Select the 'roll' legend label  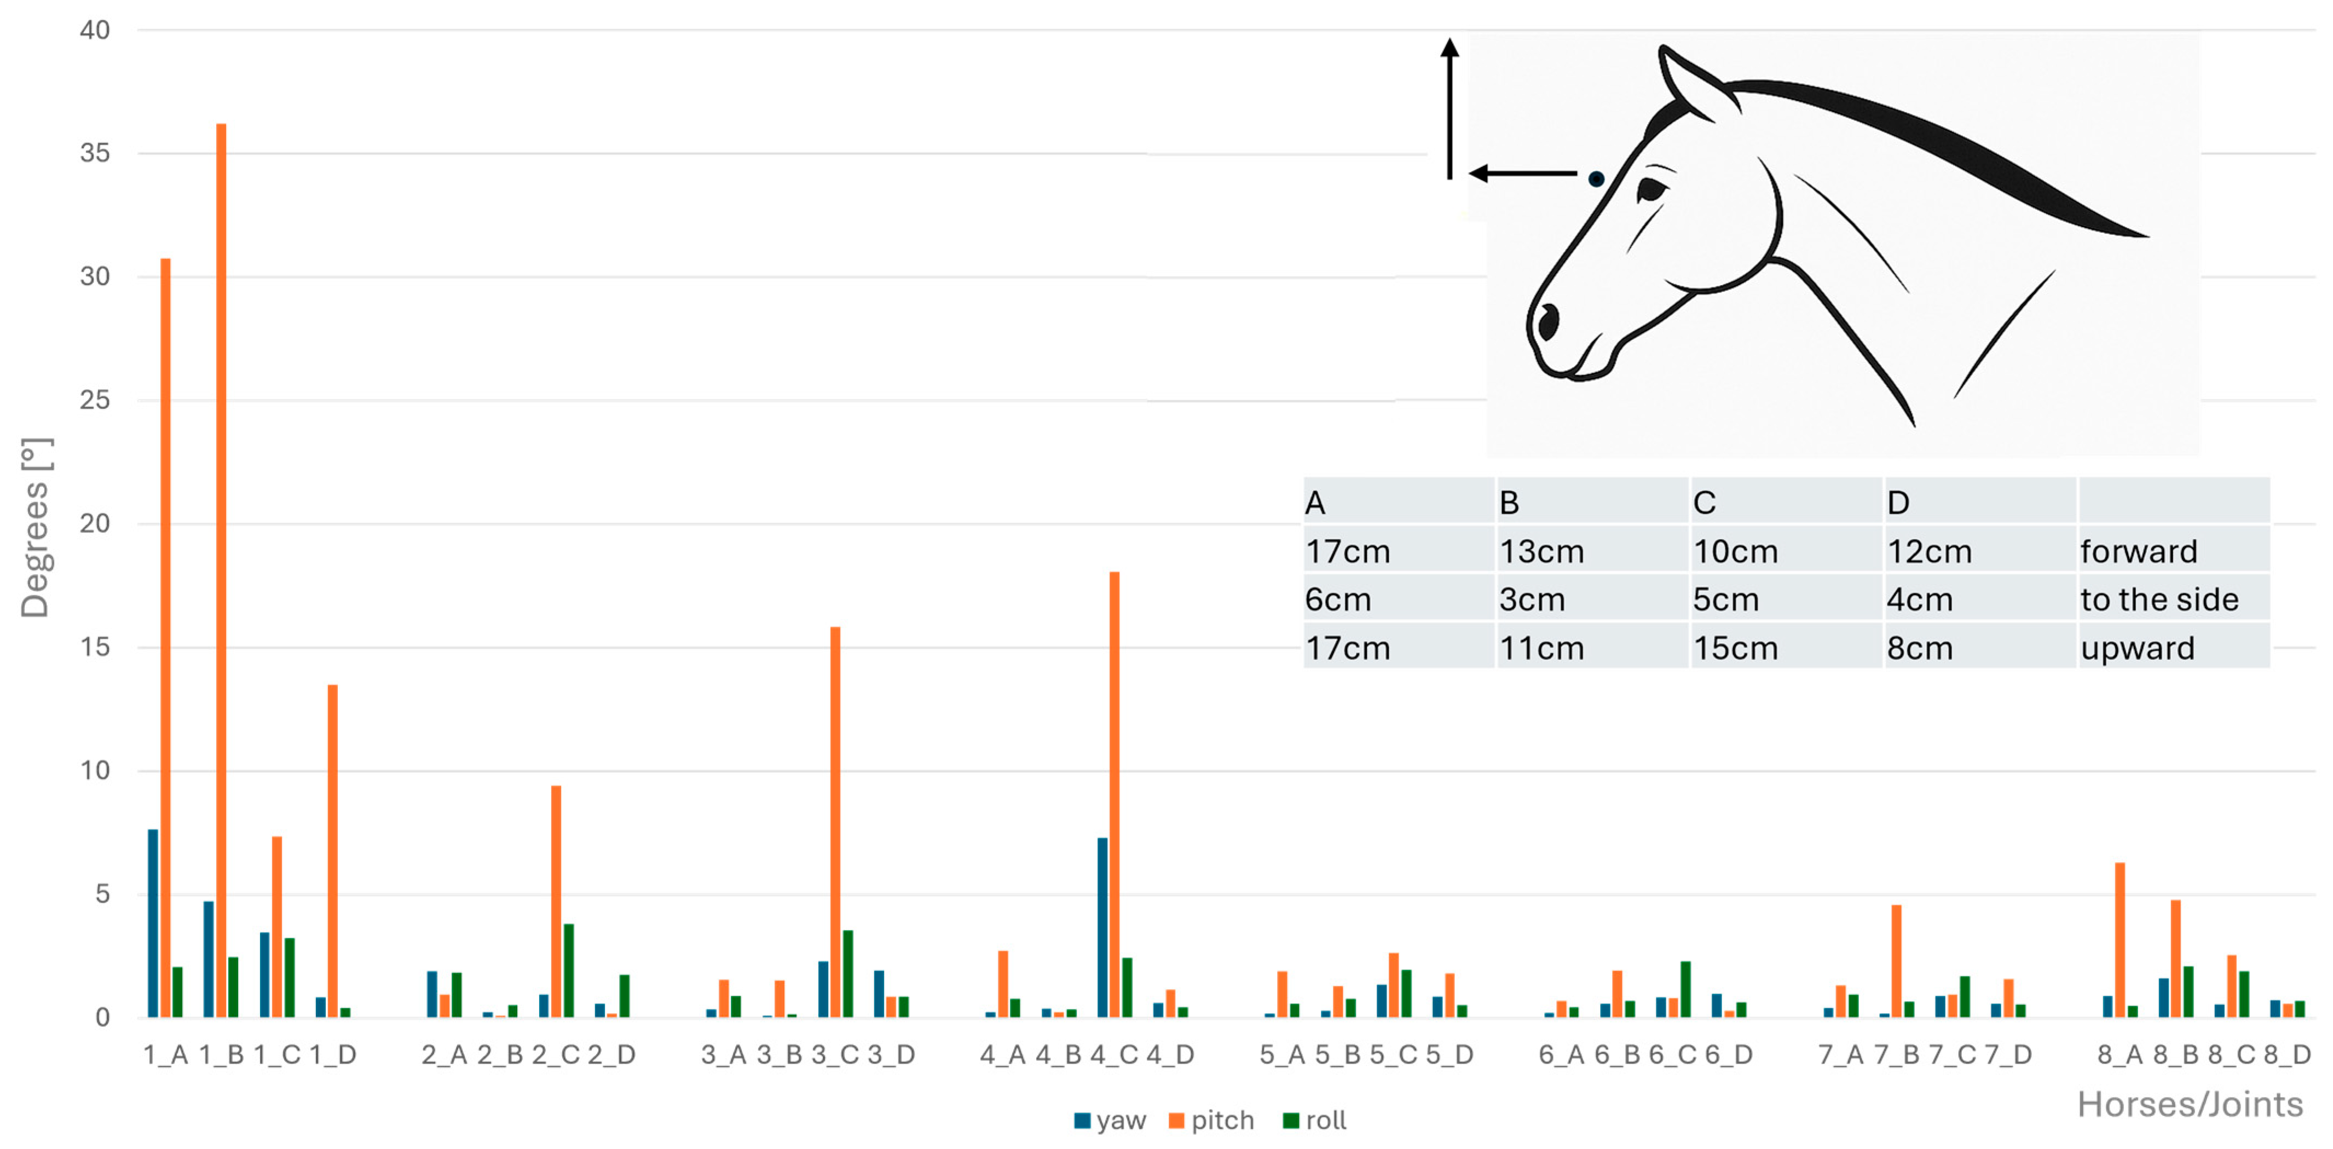point(1326,1120)
